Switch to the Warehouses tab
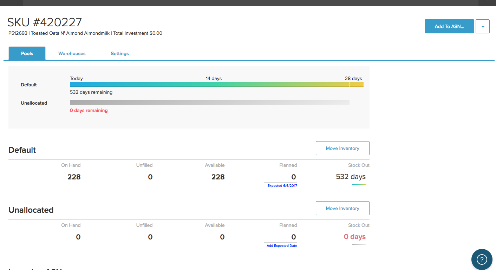Viewport: 496px width, 270px height. tap(72, 53)
